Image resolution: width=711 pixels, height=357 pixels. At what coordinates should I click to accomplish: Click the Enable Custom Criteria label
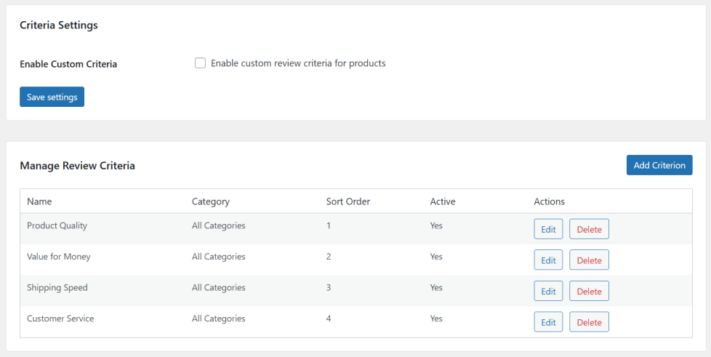pos(68,64)
